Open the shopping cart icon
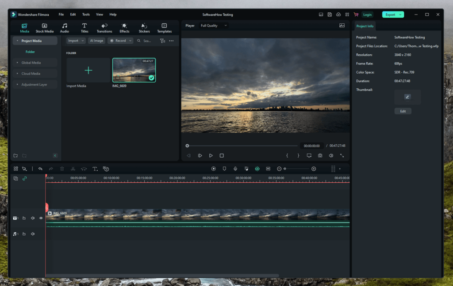Image resolution: width=453 pixels, height=286 pixels. (x=356, y=15)
